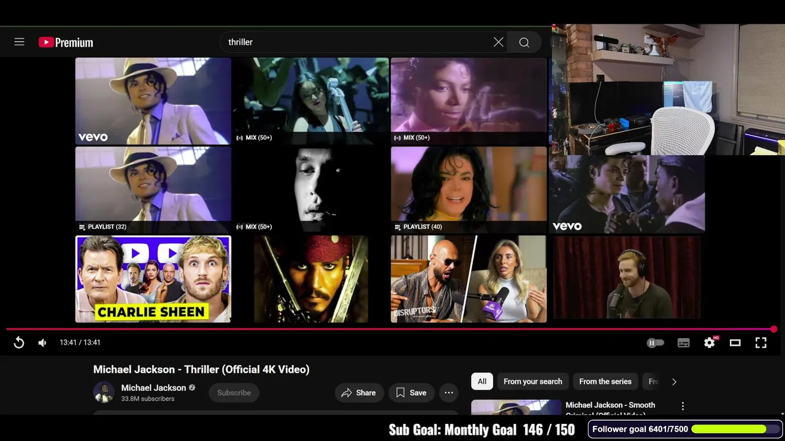Click the search magnifier button

click(x=524, y=42)
